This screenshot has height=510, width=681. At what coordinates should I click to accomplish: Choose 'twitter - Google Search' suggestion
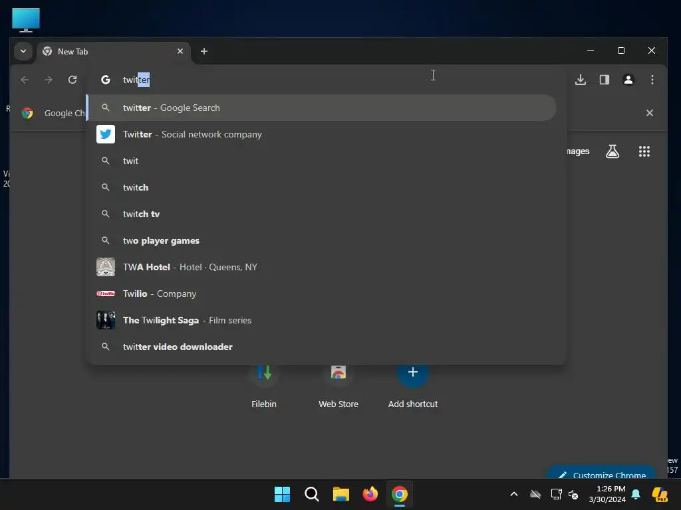322,108
